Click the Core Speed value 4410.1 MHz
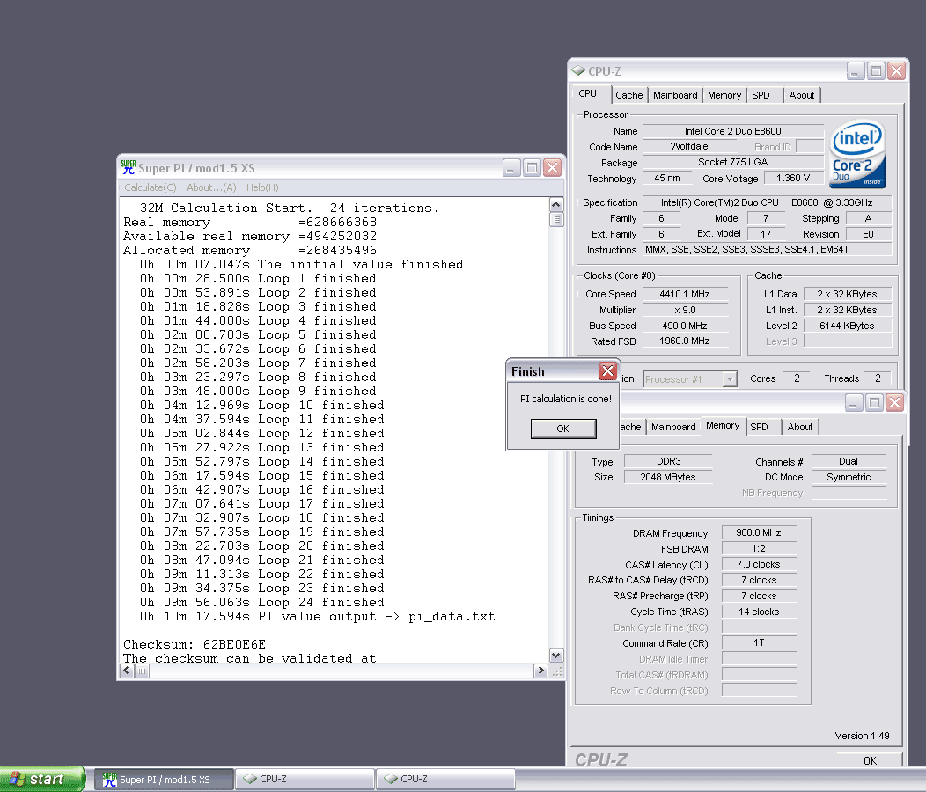Viewport: 926px width, 792px height. [685, 294]
